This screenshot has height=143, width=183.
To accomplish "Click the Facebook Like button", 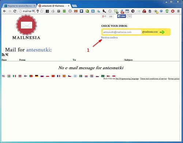I will (x=122, y=16).
